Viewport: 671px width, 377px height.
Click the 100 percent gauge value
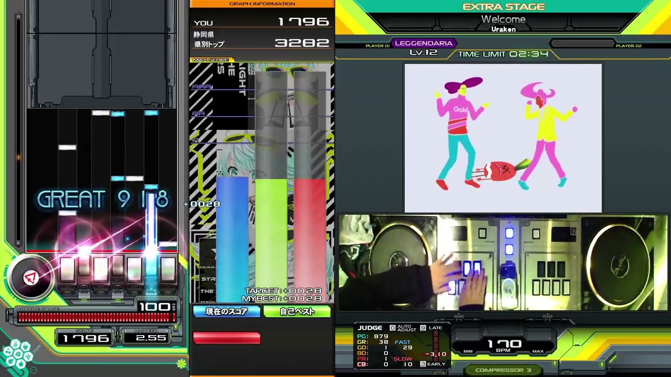pos(155,306)
